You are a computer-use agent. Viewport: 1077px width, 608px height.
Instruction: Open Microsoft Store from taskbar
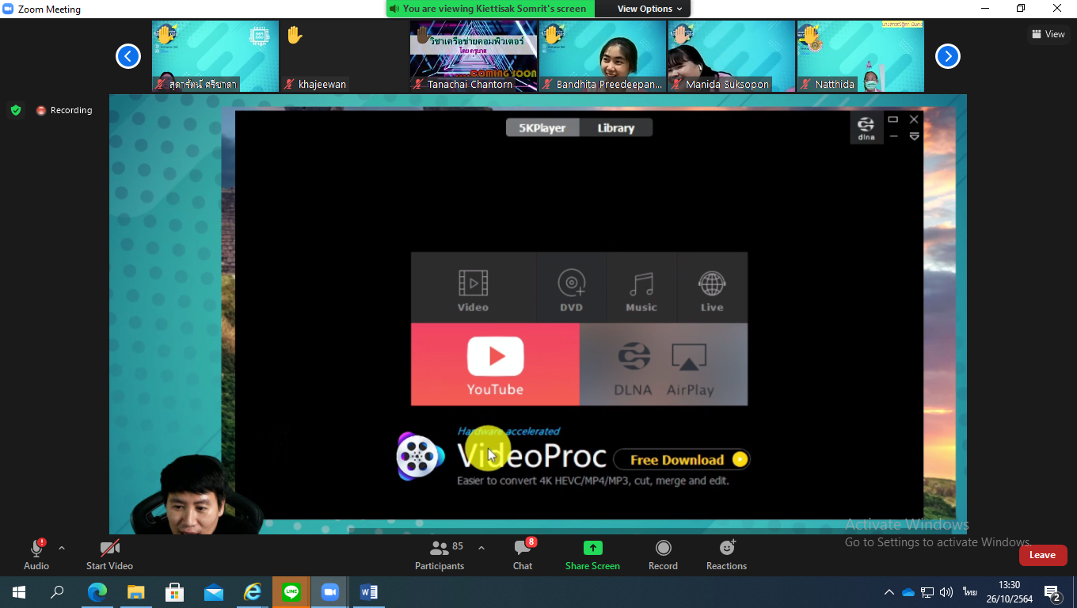(175, 592)
